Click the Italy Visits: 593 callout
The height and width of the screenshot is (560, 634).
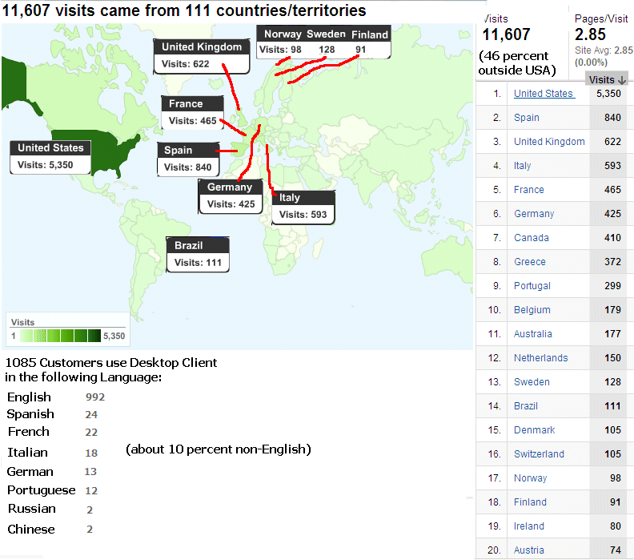tap(303, 207)
